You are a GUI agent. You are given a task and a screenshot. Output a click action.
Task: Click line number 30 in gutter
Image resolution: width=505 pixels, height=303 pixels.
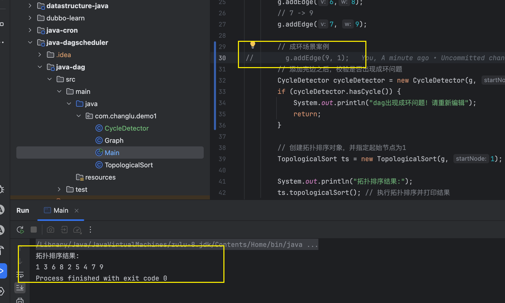point(222,58)
